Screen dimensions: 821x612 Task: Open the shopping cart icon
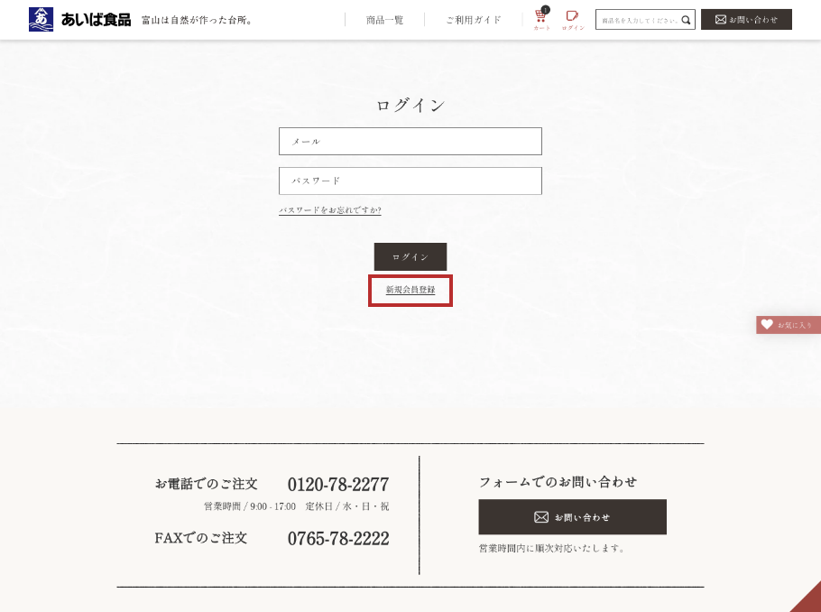click(541, 17)
